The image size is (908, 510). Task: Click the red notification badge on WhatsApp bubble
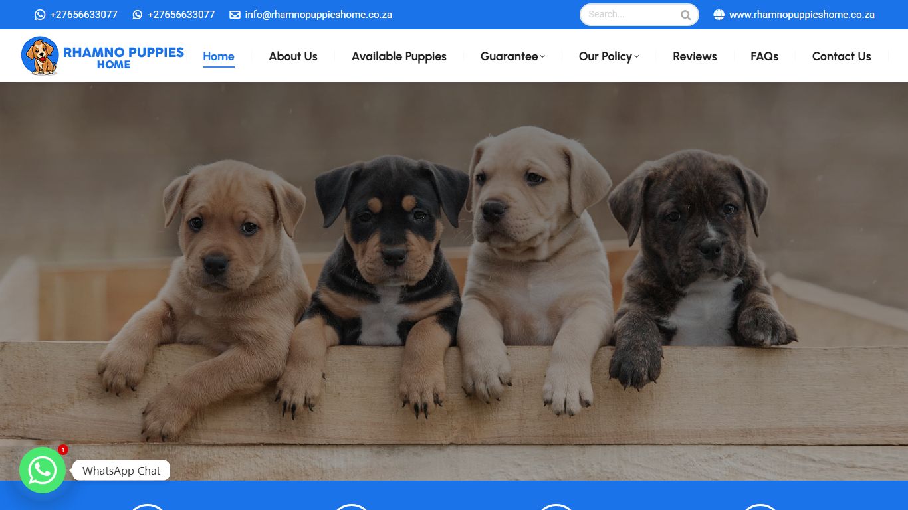[62, 450]
